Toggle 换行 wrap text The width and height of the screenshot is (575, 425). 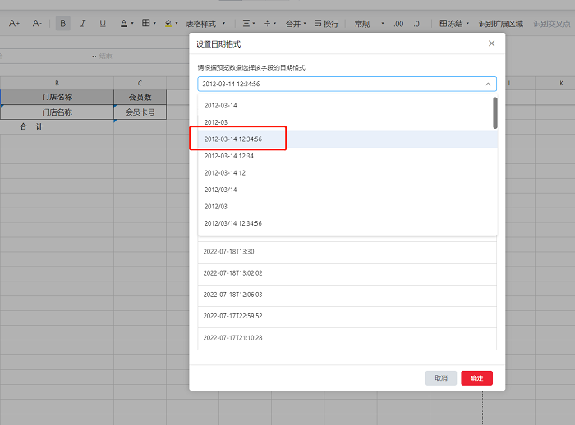click(x=326, y=24)
